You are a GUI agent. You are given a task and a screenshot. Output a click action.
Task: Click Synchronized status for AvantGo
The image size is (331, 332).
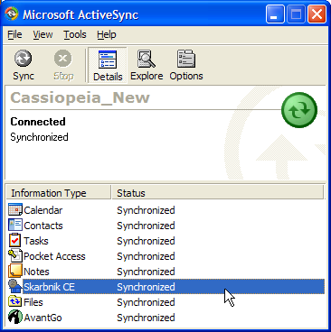click(x=146, y=318)
